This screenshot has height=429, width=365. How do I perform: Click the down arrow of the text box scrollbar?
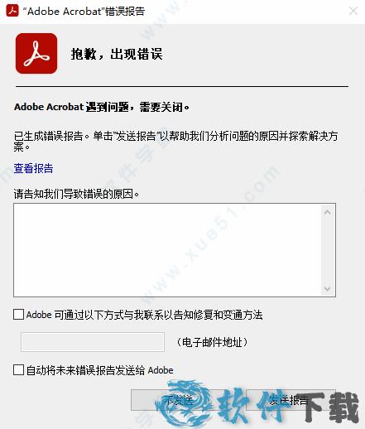point(328,289)
